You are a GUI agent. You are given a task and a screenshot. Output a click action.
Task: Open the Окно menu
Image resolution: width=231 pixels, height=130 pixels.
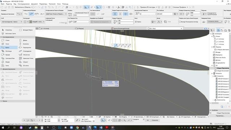click(x=59, y=4)
